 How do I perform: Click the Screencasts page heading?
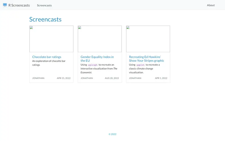[x=45, y=19]
